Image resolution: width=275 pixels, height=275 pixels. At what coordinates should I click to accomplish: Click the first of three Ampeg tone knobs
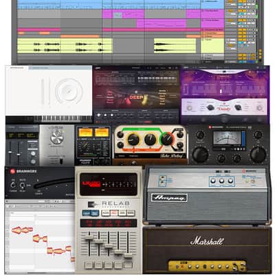coord(213,181)
